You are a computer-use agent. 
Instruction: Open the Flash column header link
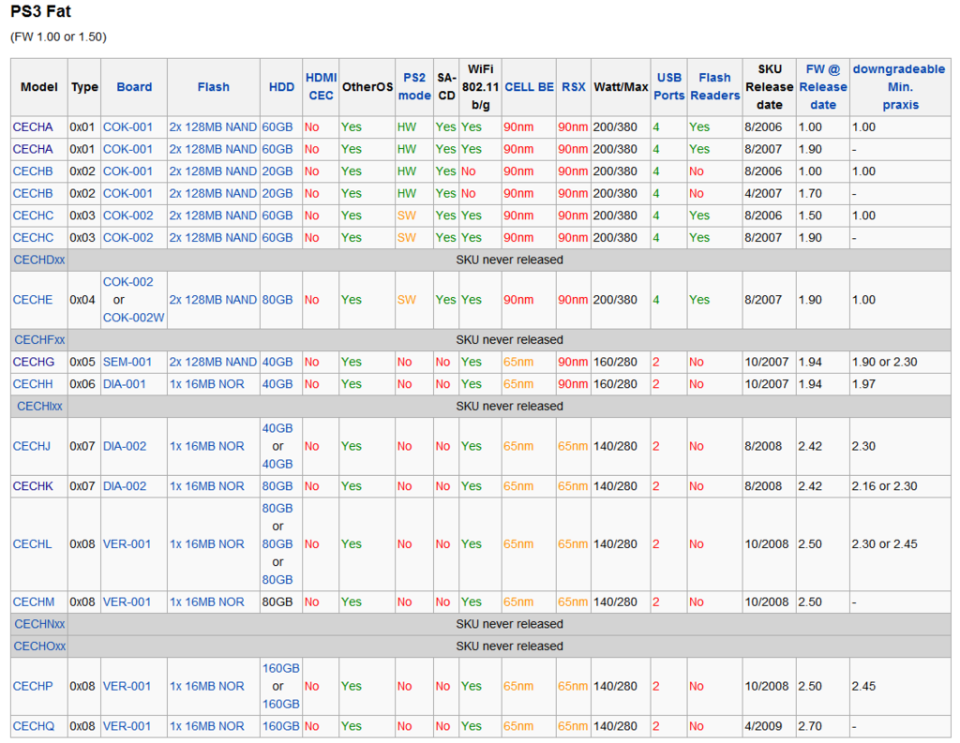click(x=213, y=87)
